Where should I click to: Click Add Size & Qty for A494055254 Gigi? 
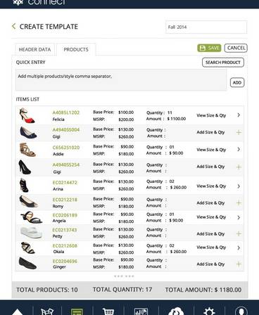click(210, 167)
